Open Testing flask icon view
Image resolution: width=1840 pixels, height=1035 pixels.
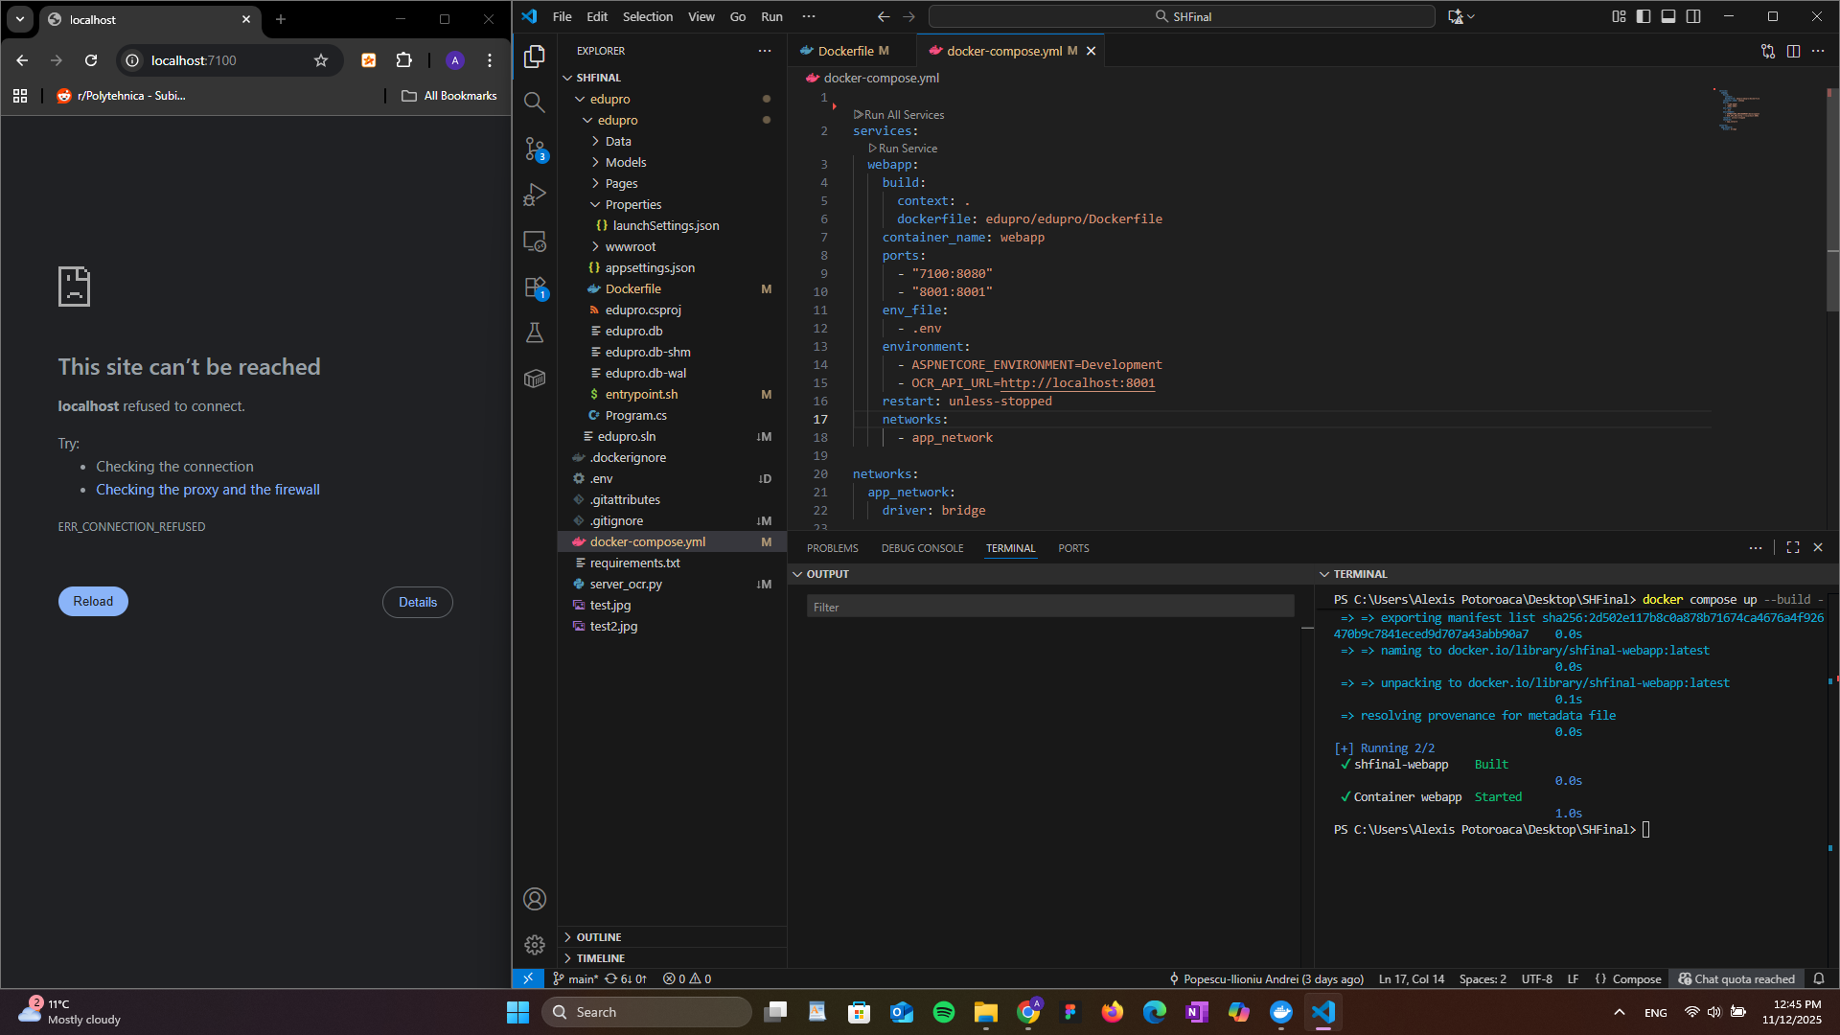pyautogui.click(x=535, y=333)
